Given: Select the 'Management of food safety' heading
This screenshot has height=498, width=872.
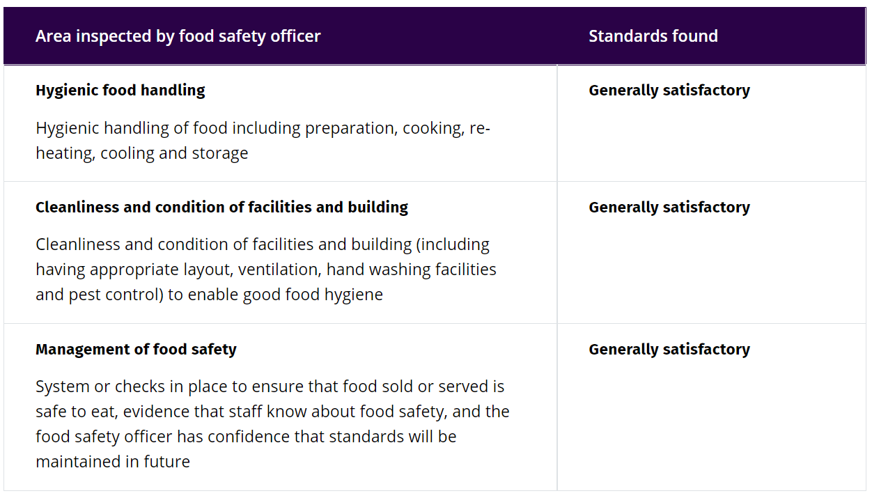Looking at the screenshot, I should [136, 349].
